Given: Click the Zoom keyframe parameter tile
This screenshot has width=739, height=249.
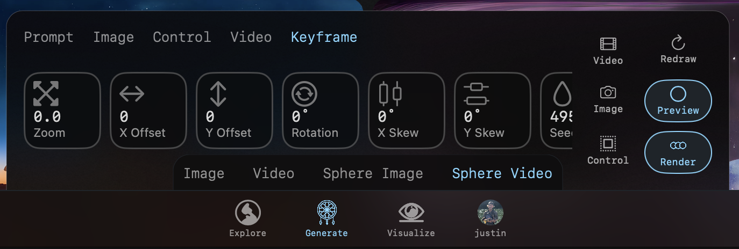Looking at the screenshot, I should coord(62,111).
